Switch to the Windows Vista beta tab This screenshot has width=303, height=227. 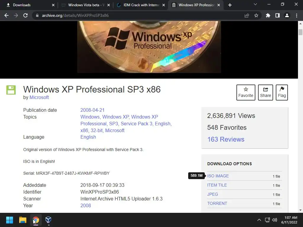coord(86,5)
